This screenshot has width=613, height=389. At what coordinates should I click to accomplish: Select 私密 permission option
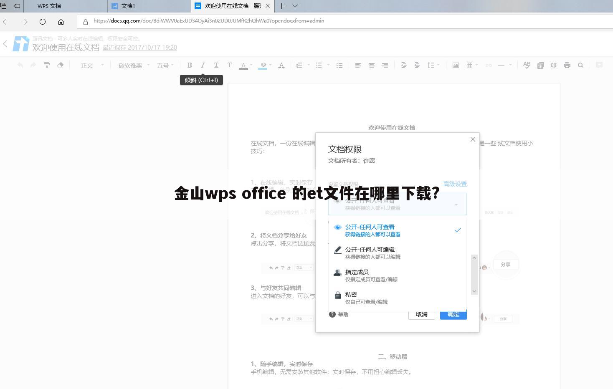tap(397, 298)
